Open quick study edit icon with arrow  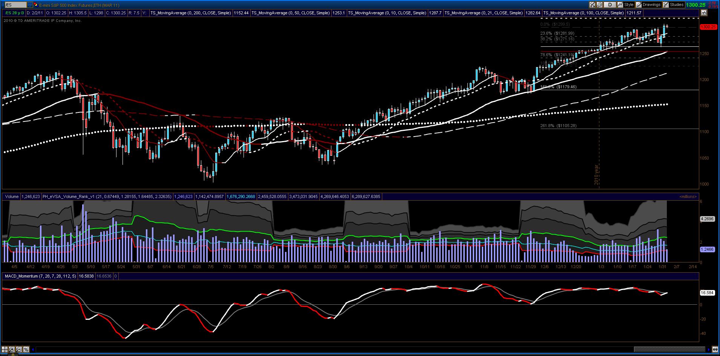pos(593,5)
